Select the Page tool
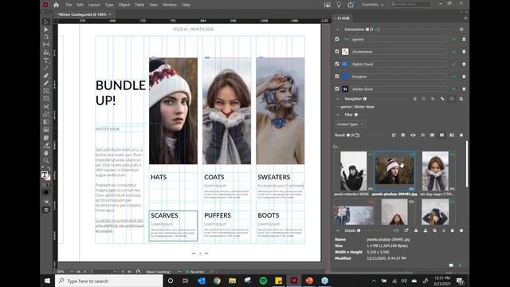Viewport: 510px width, 287px height. [x=46, y=37]
